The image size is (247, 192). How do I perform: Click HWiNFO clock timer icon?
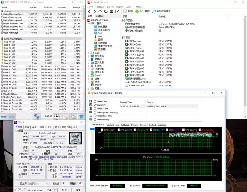[56, 116]
